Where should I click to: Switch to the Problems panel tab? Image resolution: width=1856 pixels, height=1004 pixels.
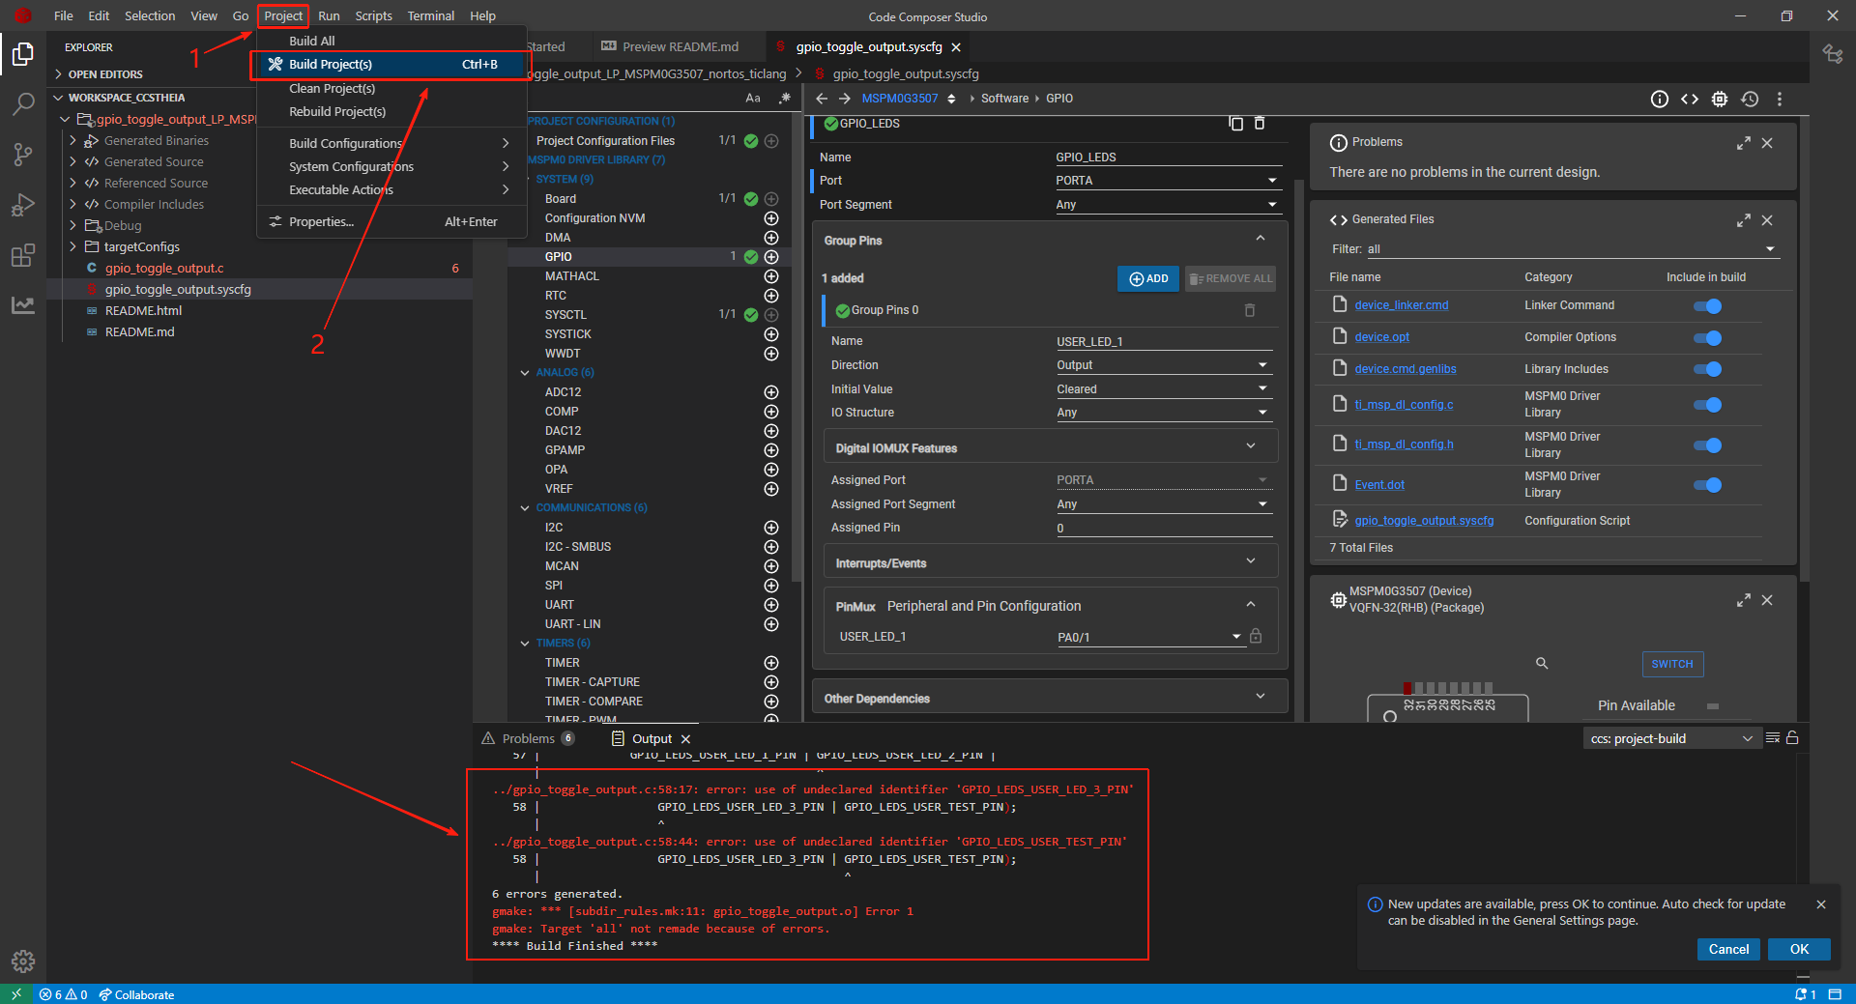pyautogui.click(x=528, y=738)
